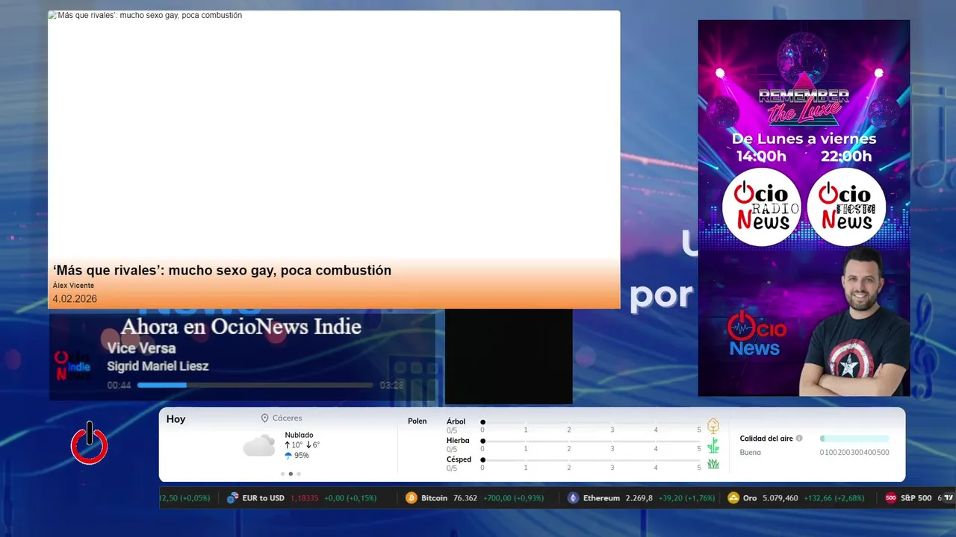This screenshot has height=537, width=956.
Task: Click the black video box beside player
Action: click(509, 357)
